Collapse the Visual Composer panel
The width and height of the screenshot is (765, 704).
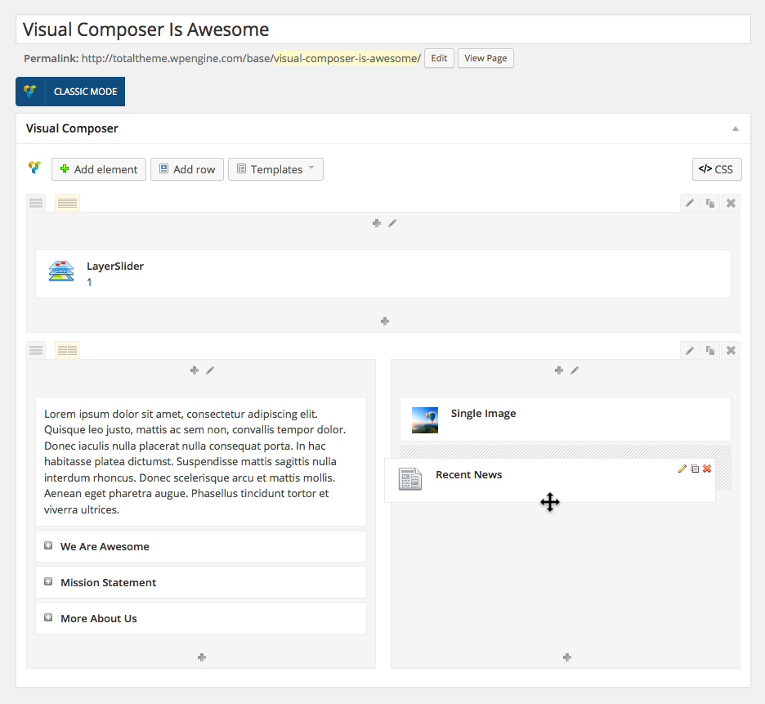pos(736,129)
